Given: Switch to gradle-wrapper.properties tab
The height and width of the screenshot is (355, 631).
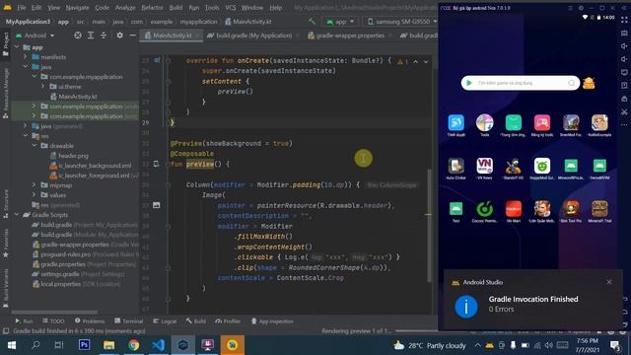Looking at the screenshot, I should (x=350, y=35).
